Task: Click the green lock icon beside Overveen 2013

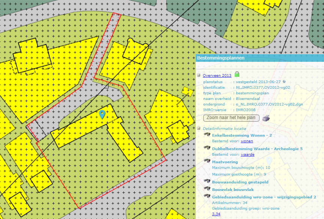Action: [237, 74]
